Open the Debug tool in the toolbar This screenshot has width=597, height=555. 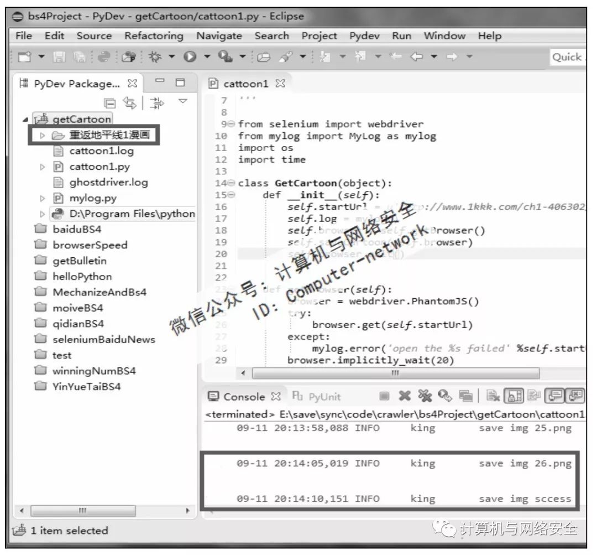coord(155,58)
